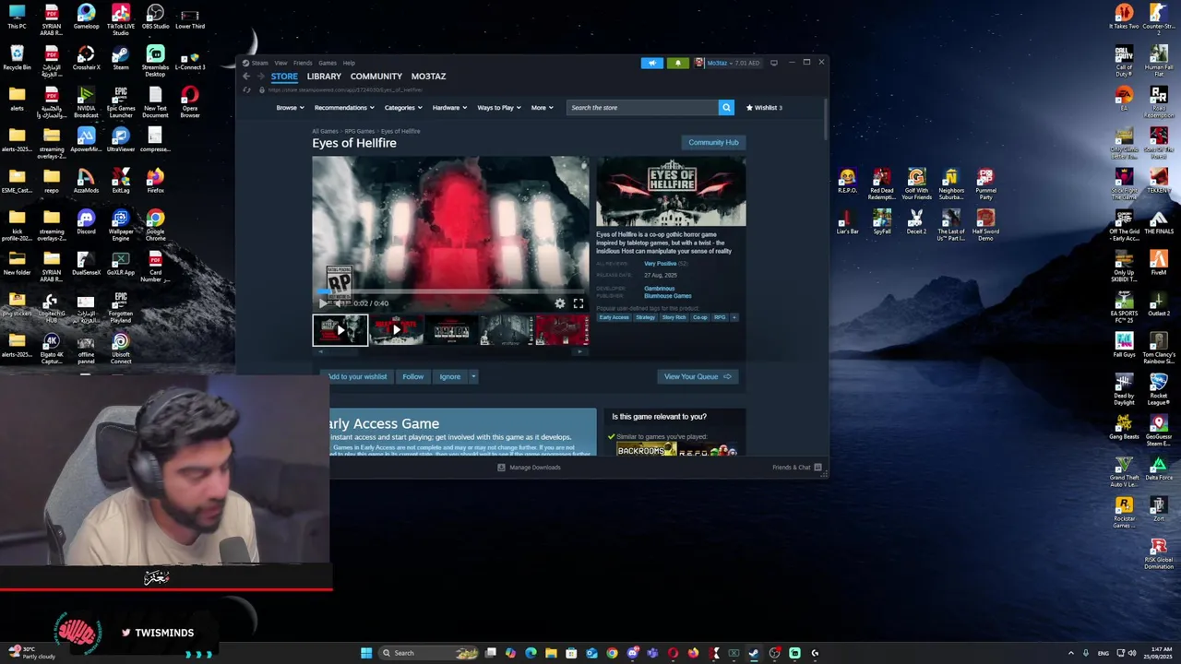Enter fullscreen on the game trailer

point(578,303)
